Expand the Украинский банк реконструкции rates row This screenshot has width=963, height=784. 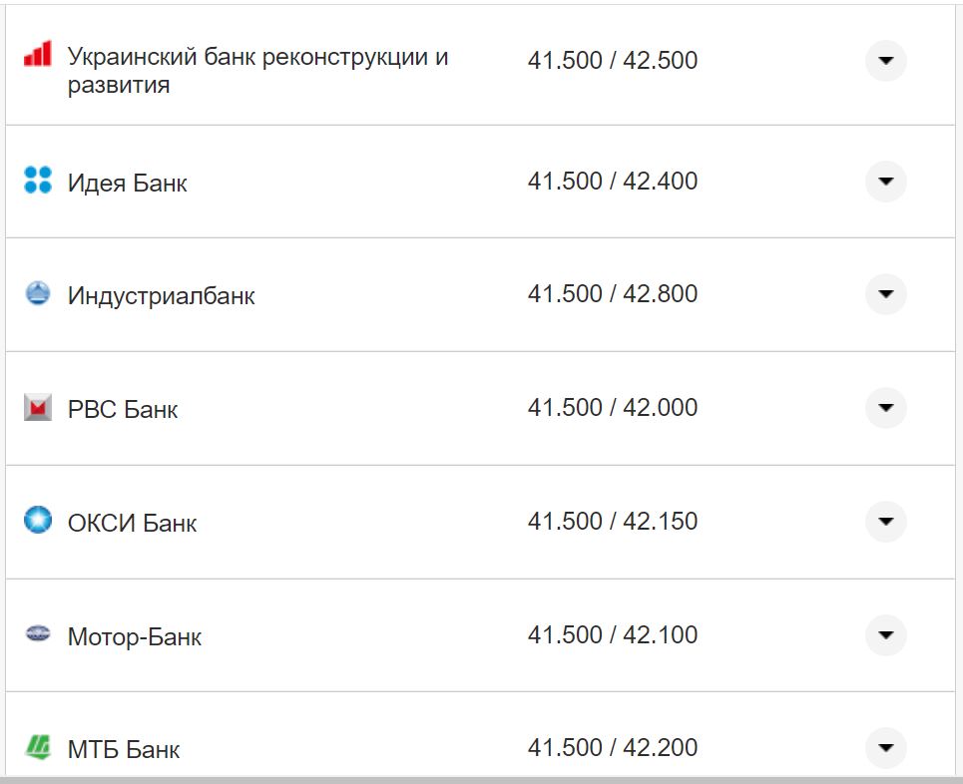pyautogui.click(x=885, y=62)
